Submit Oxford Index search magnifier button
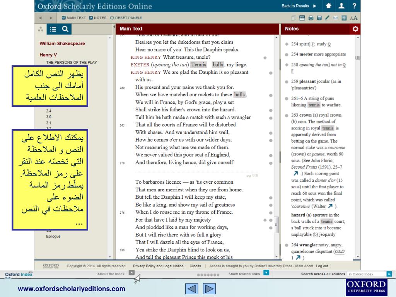 (x=389, y=274)
